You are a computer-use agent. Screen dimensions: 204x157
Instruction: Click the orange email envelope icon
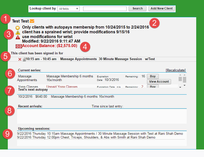pos(32,21)
